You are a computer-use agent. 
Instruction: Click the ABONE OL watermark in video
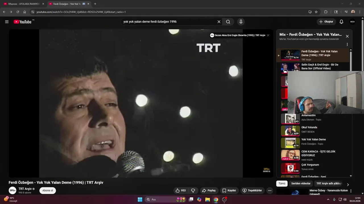click(266, 170)
